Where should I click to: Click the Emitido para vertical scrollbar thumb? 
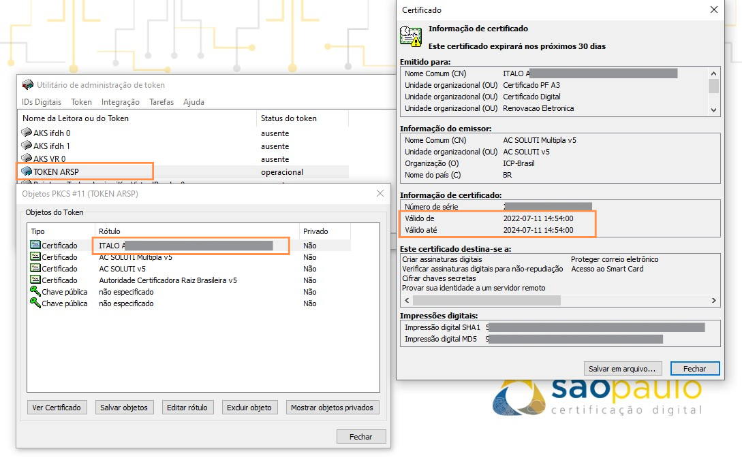(713, 86)
